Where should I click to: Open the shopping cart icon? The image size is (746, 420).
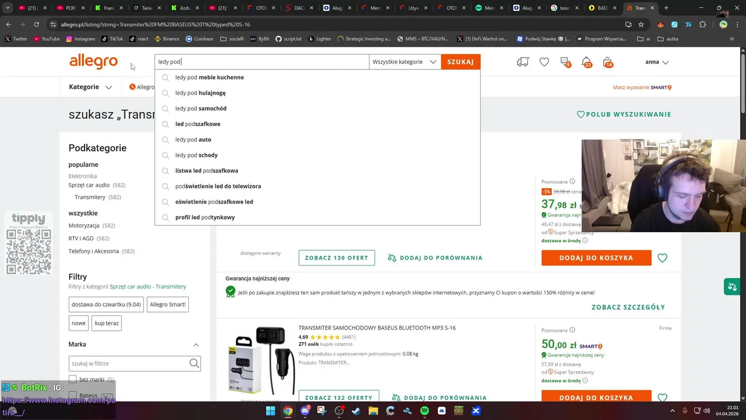click(x=607, y=62)
